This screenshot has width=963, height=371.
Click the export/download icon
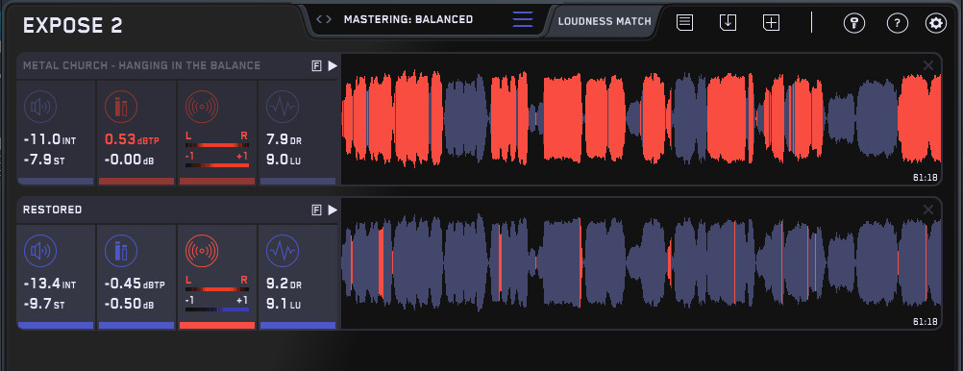[x=728, y=23]
